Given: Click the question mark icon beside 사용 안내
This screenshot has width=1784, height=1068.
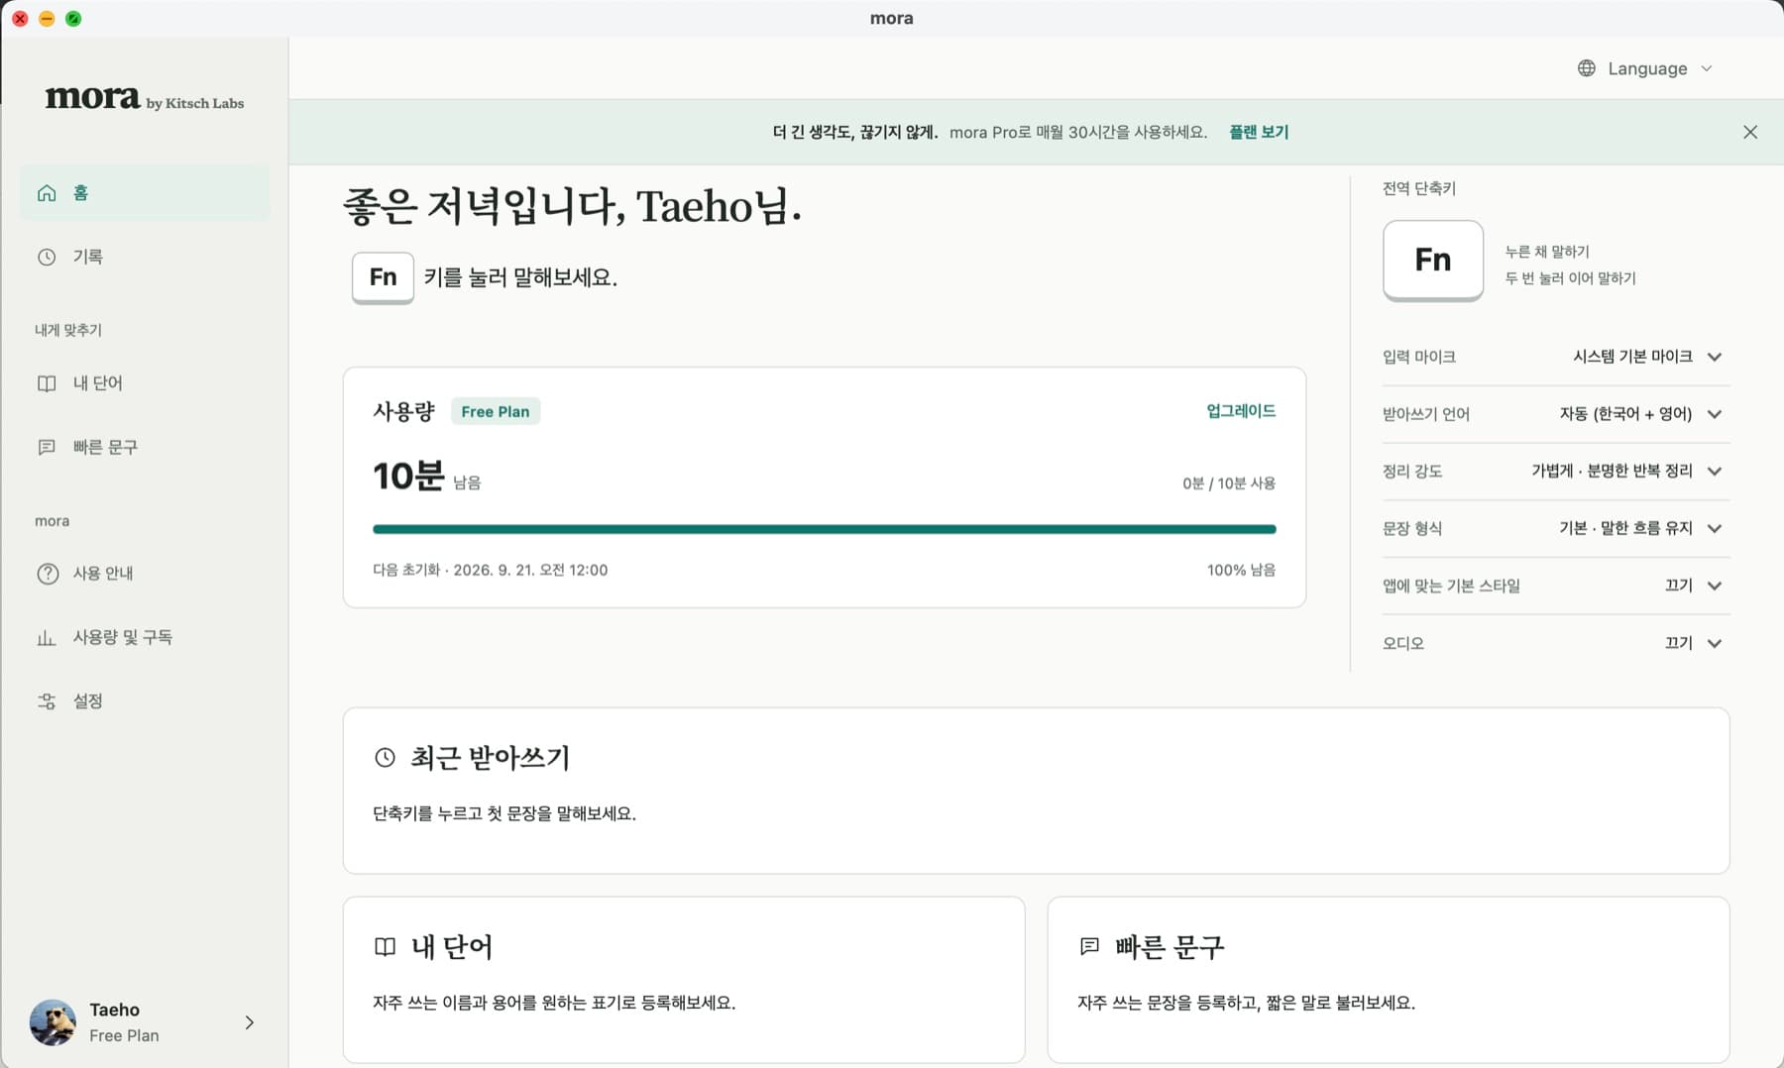Looking at the screenshot, I should point(47,574).
